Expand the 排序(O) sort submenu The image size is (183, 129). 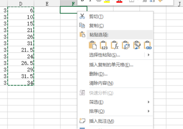115,111
